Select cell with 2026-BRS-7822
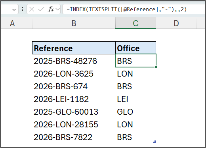The width and height of the screenshot is (206, 148). click(x=74, y=137)
